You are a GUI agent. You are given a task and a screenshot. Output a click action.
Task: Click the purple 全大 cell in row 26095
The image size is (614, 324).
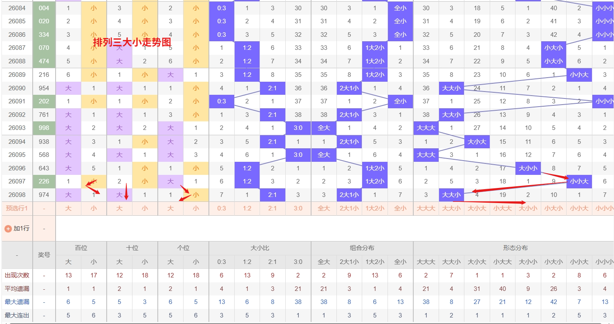click(323, 155)
